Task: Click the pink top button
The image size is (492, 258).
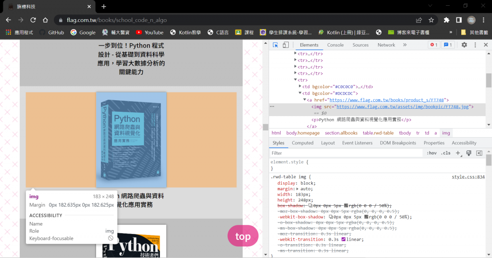Action: [x=243, y=236]
